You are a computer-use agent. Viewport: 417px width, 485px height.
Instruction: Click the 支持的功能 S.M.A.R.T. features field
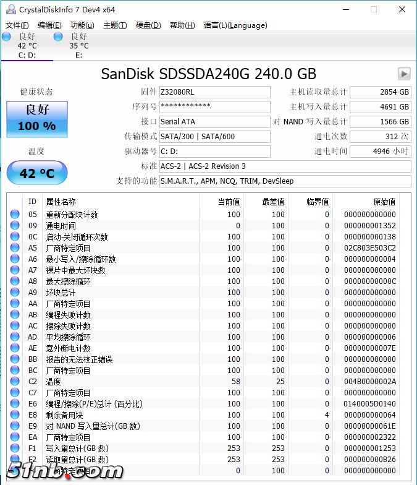(x=285, y=181)
